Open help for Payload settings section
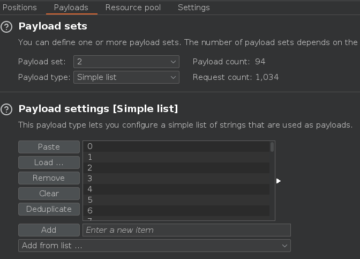Image resolution: width=360 pixels, height=259 pixels. click(6, 109)
